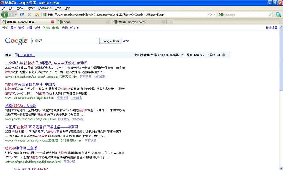The width and height of the screenshot is (283, 170).
Task: Click the magnifier in the browser search box
Action: click(x=271, y=15)
